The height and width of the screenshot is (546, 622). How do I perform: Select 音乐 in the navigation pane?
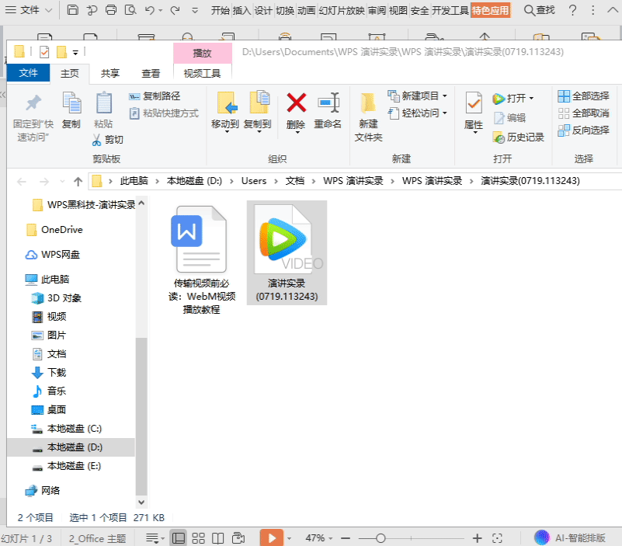pyautogui.click(x=49, y=391)
